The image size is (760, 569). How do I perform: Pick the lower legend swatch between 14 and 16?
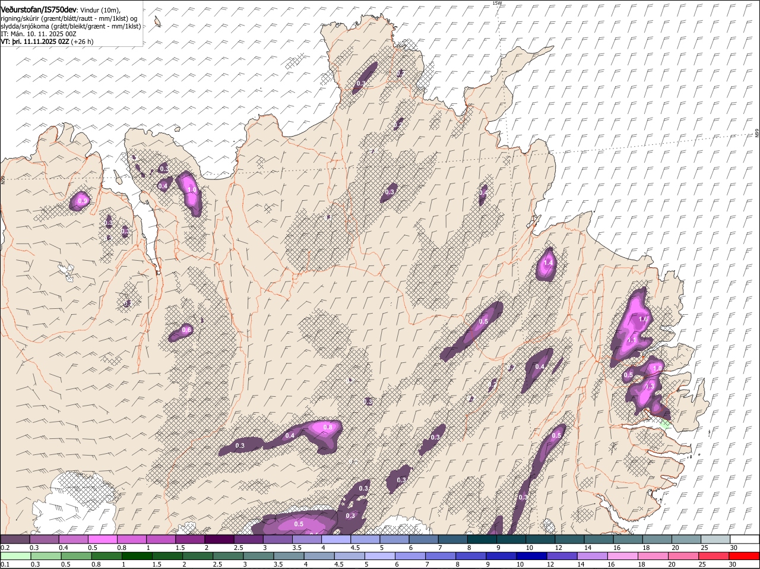pos(592,556)
